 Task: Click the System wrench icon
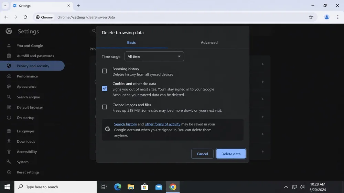(x=9, y=162)
